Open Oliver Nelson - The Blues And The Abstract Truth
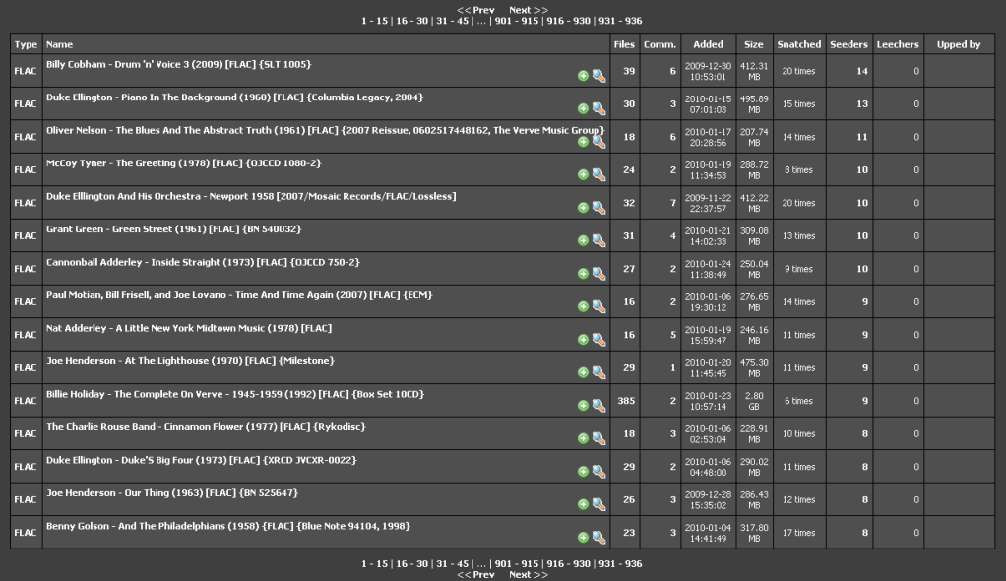Screen dimensions: 1006x581 click(x=325, y=130)
